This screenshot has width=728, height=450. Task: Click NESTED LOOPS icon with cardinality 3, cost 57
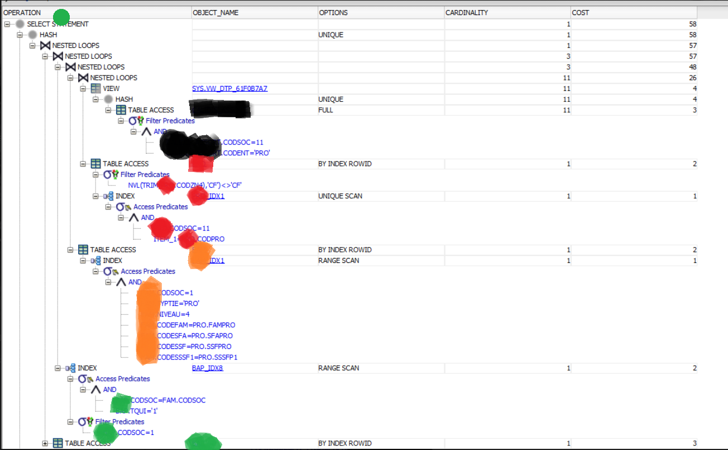coord(58,56)
